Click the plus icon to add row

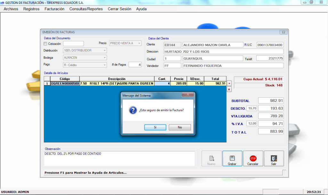point(229,84)
